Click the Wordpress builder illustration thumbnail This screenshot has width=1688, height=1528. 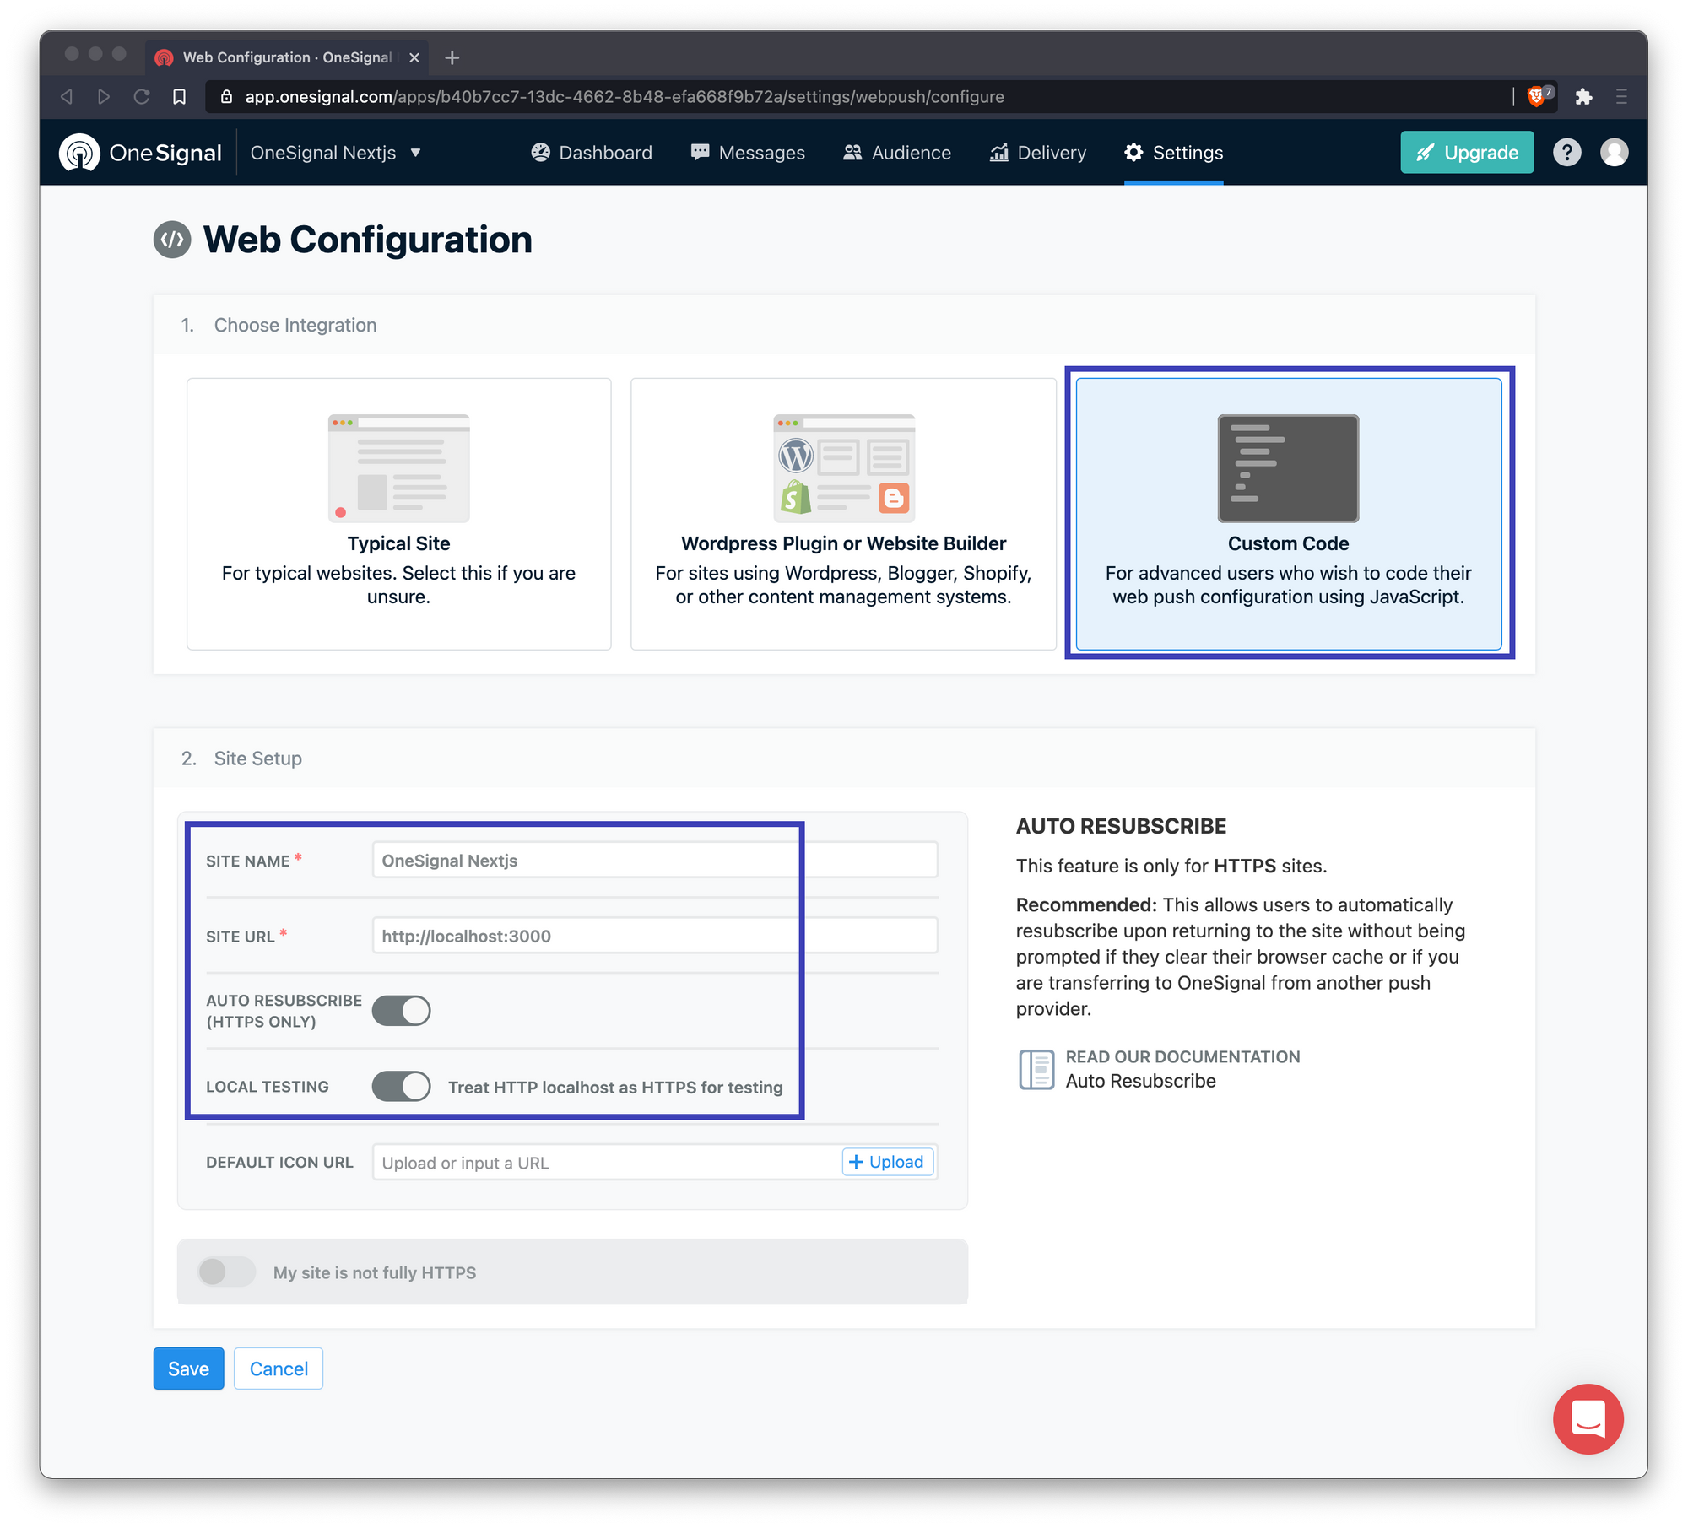(844, 468)
